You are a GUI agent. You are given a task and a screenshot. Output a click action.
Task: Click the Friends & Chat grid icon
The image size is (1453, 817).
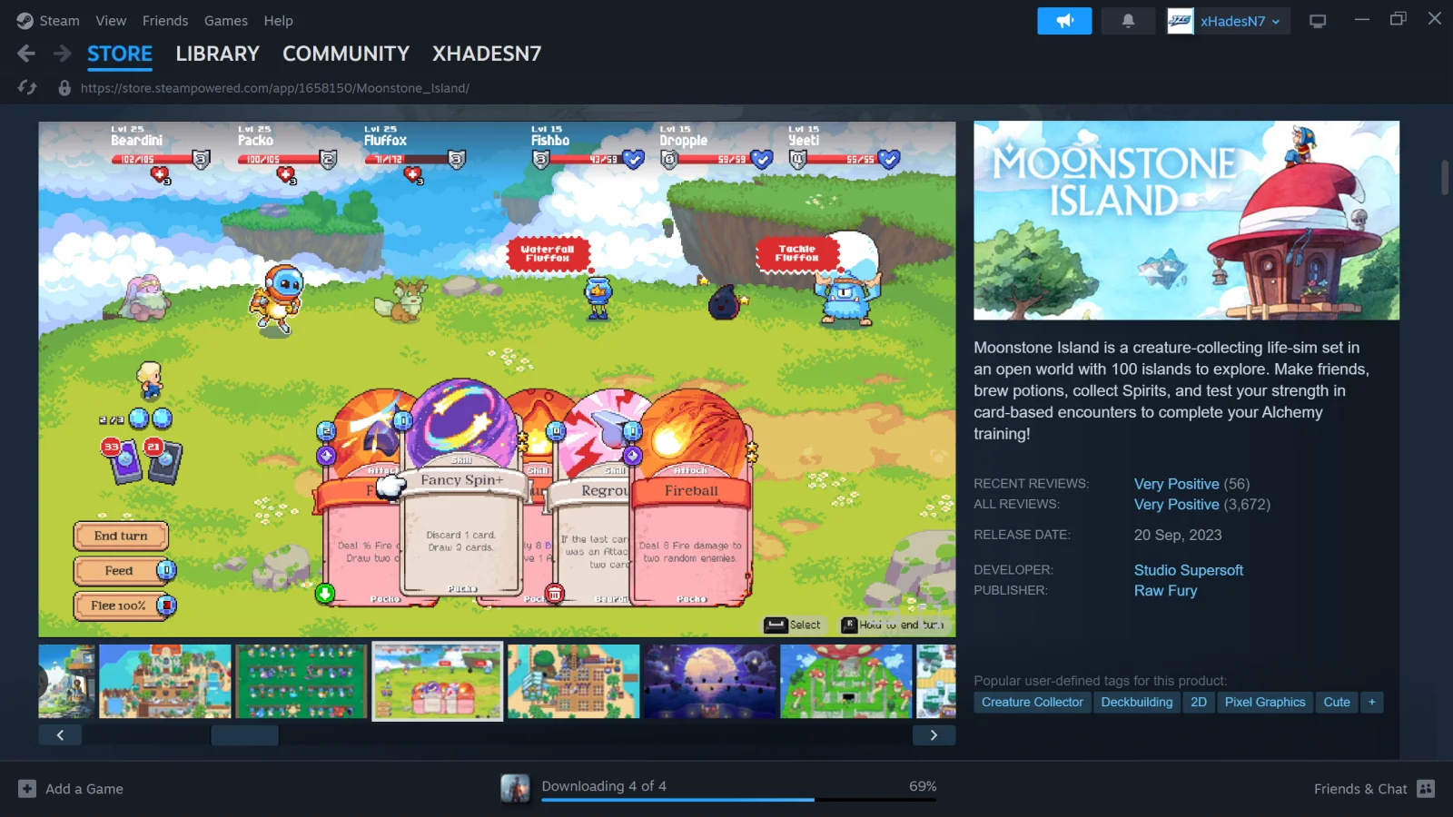1426,789
